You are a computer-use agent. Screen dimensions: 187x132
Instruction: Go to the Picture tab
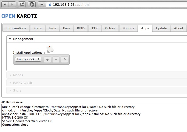click(x=110, y=28)
